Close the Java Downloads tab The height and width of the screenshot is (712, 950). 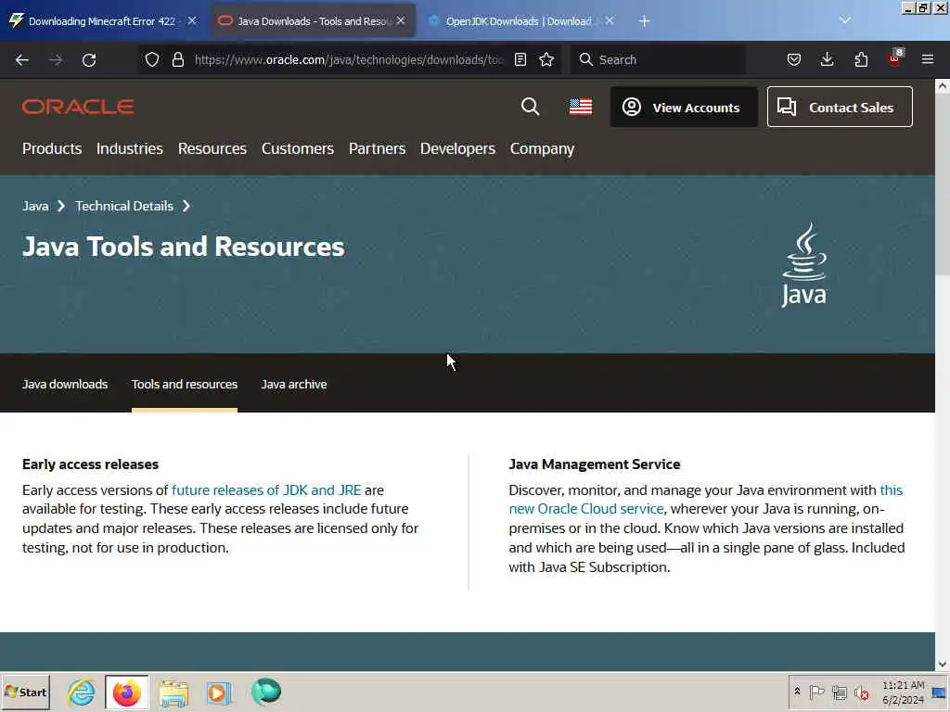click(401, 20)
